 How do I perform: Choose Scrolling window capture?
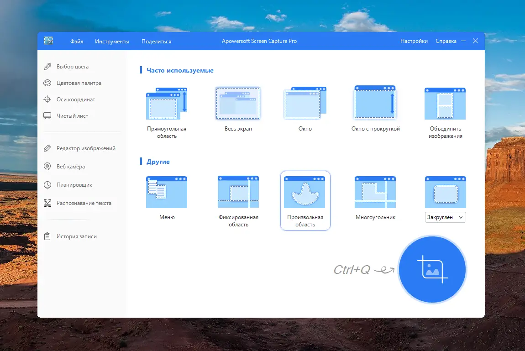coord(374,103)
